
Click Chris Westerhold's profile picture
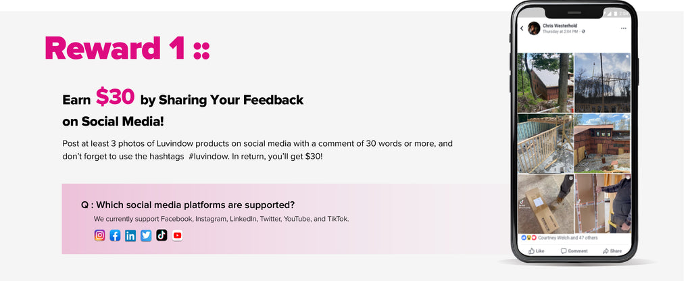[x=534, y=28]
